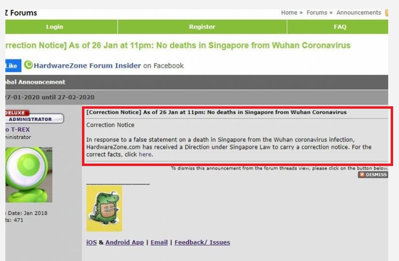This screenshot has width=399, height=261.
Task: Open the T-REX administrator avatar image
Action: (29, 175)
